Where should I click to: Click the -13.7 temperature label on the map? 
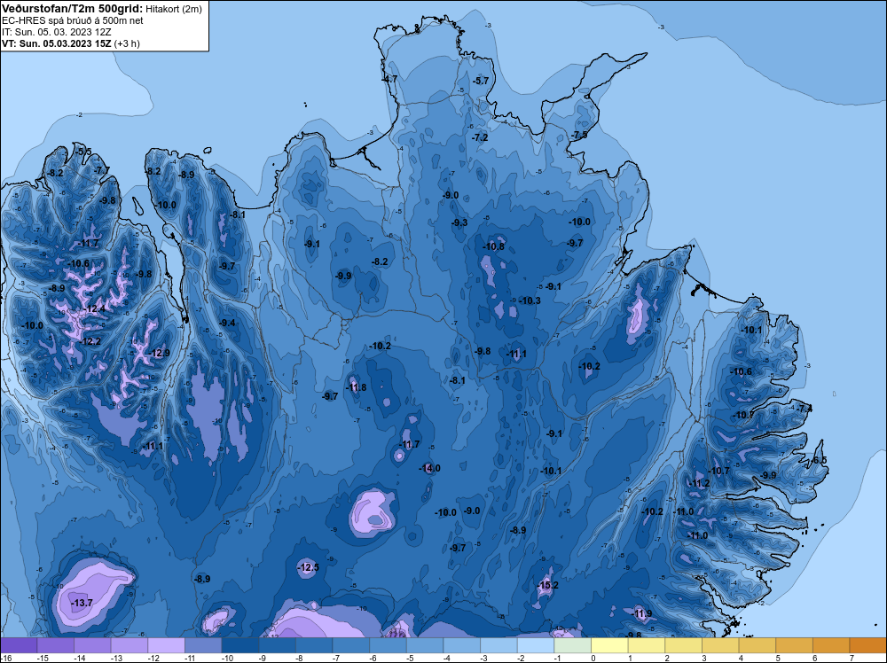82,603
